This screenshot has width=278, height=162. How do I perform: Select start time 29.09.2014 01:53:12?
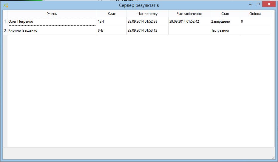(x=148, y=30)
